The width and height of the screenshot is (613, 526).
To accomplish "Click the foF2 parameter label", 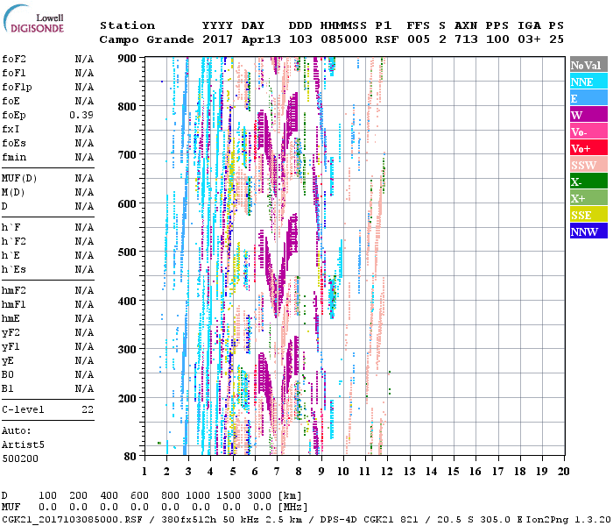I will pos(14,59).
